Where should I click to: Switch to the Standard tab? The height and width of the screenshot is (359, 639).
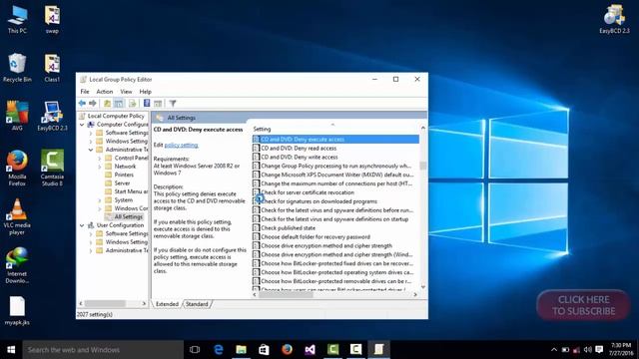197,304
